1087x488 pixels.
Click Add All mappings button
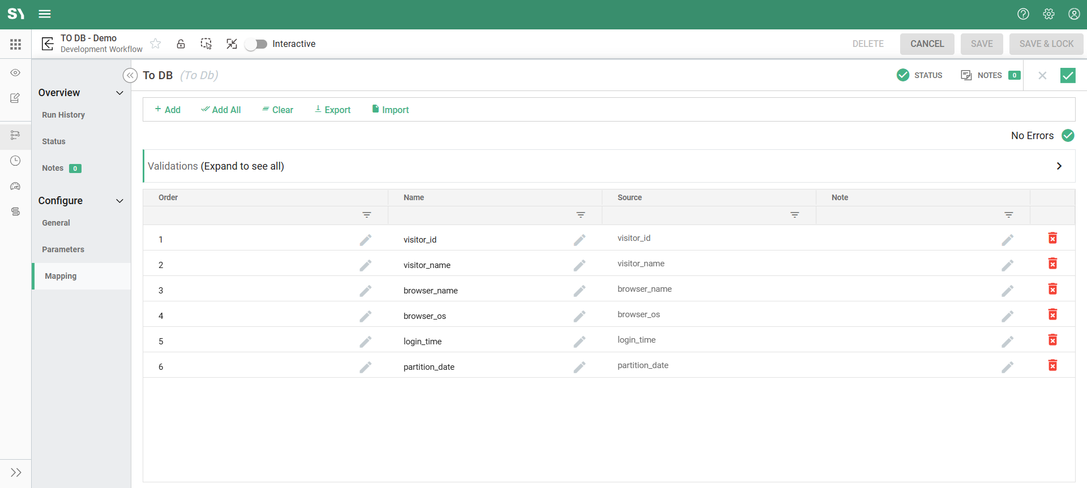[221, 110]
